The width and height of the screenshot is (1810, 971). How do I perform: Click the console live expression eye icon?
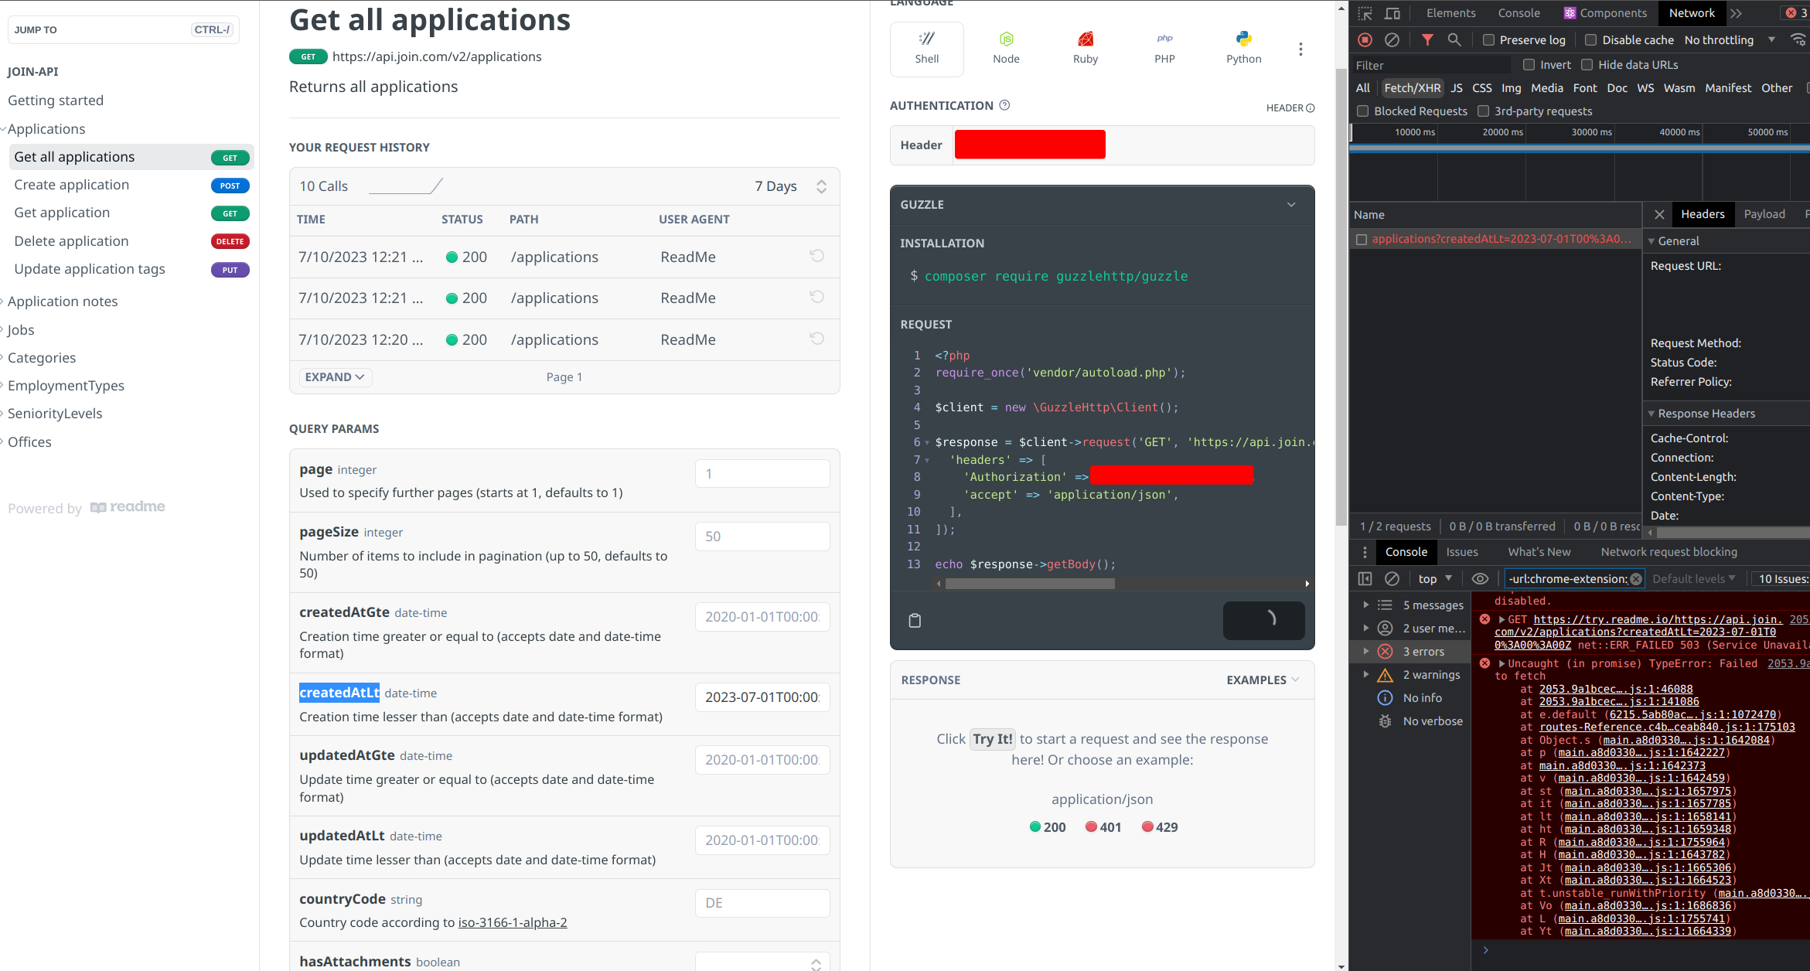click(x=1480, y=578)
